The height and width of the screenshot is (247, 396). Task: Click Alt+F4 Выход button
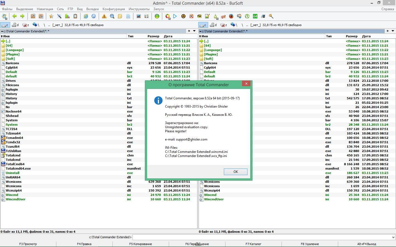367,244
